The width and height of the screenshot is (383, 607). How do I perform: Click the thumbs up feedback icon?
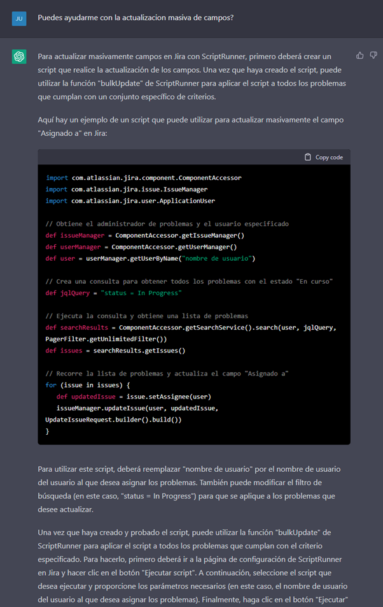pos(360,55)
